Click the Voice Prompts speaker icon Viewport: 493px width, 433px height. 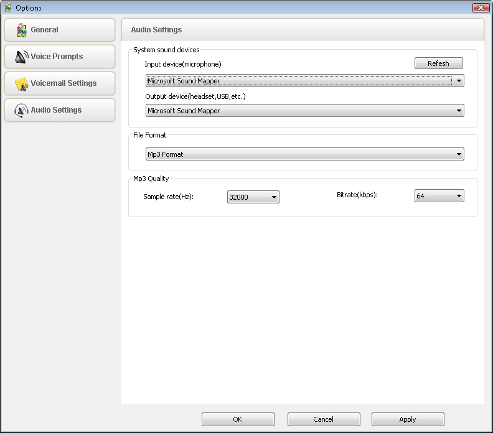[22, 57]
